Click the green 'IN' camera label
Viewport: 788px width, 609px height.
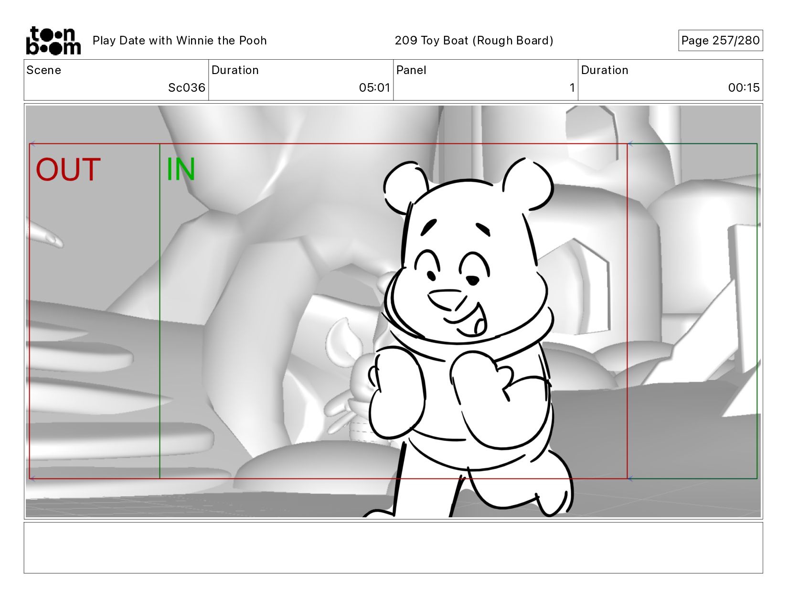pyautogui.click(x=181, y=169)
